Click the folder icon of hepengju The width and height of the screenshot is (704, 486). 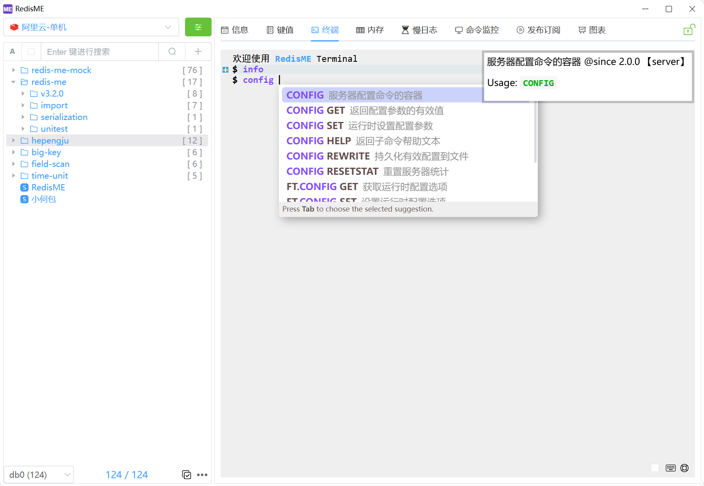[24, 141]
